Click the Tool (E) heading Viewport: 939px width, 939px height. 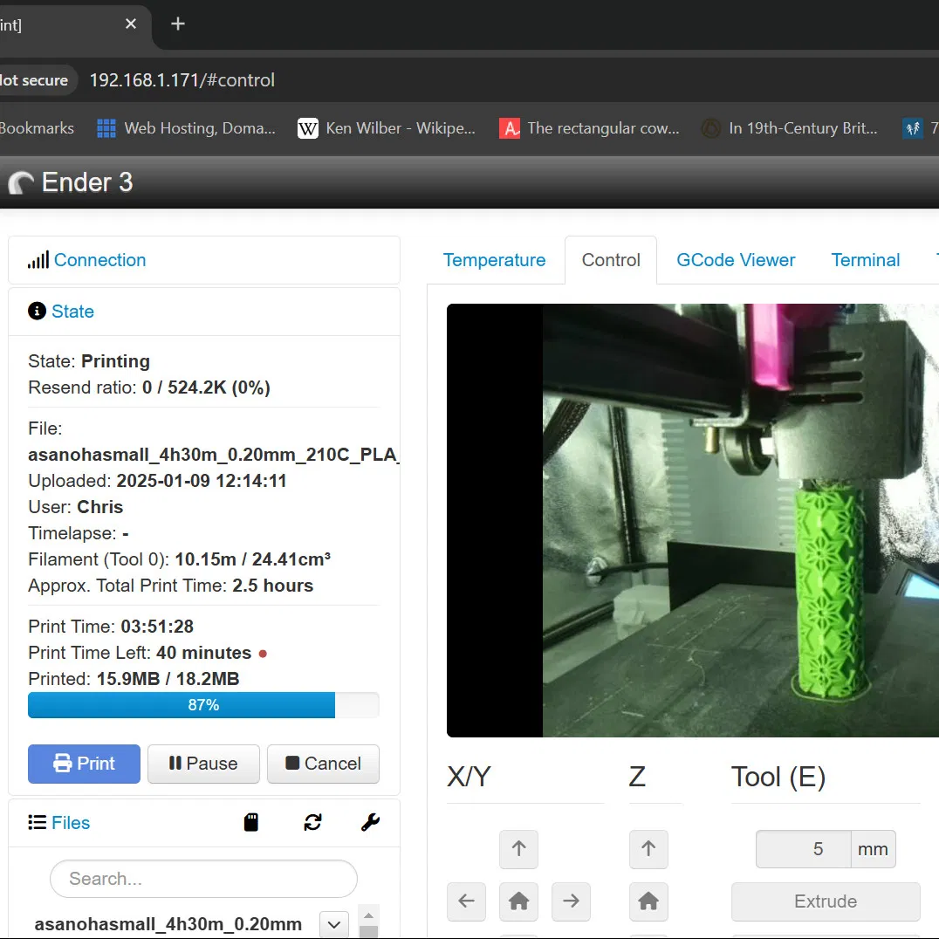[778, 777]
